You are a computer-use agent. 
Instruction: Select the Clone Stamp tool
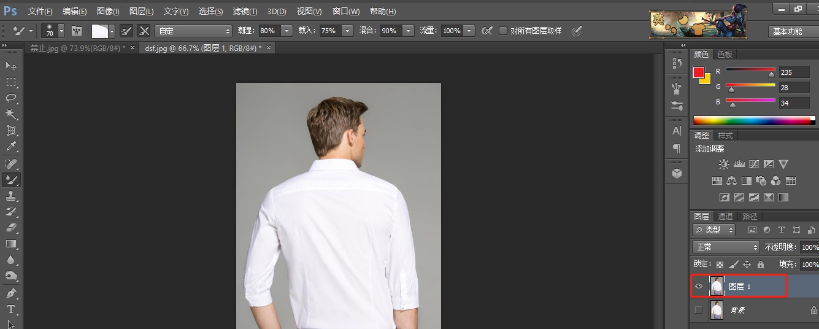pyautogui.click(x=11, y=196)
